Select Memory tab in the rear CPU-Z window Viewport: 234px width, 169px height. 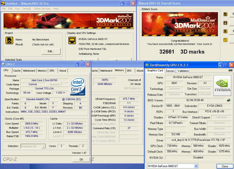tap(119, 70)
